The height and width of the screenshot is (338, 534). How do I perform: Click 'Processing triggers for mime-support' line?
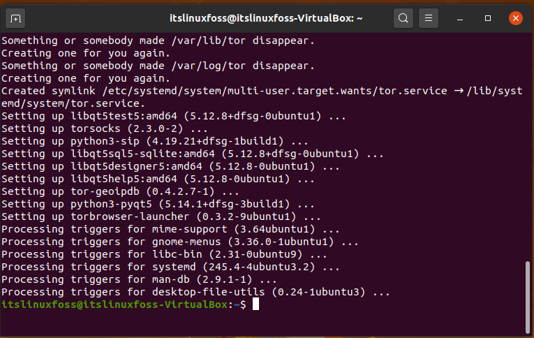[x=170, y=229]
